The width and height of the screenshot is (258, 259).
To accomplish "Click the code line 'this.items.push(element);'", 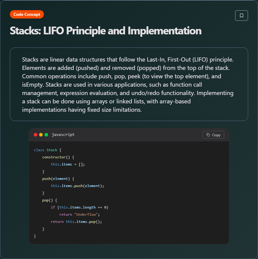I will pyautogui.click(x=77, y=186).
